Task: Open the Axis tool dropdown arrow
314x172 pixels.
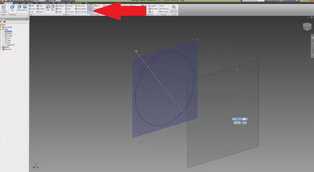Action: pos(100,6)
